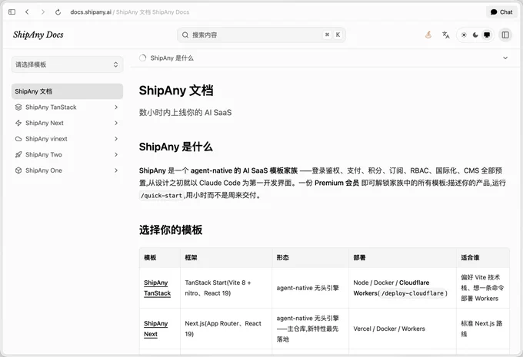Click the docs.shipany.ai address bar

[x=130, y=12]
